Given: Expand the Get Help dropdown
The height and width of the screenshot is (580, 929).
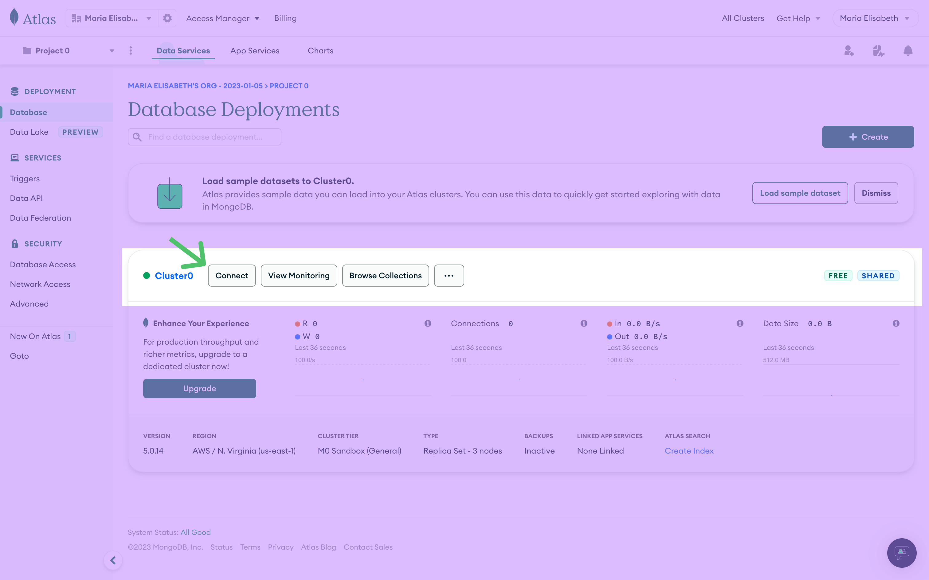Looking at the screenshot, I should click(798, 18).
